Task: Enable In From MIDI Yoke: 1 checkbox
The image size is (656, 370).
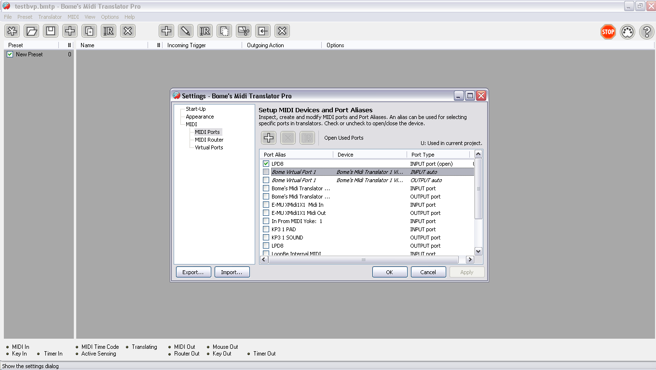Action: [x=266, y=221]
